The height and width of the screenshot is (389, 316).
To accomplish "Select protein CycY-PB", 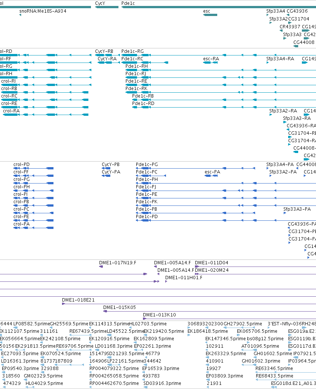I will (111, 165).
